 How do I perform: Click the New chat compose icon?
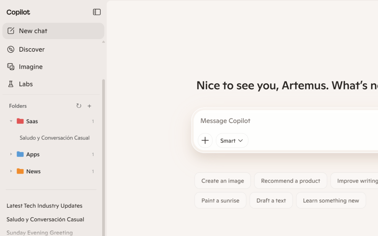(11, 31)
